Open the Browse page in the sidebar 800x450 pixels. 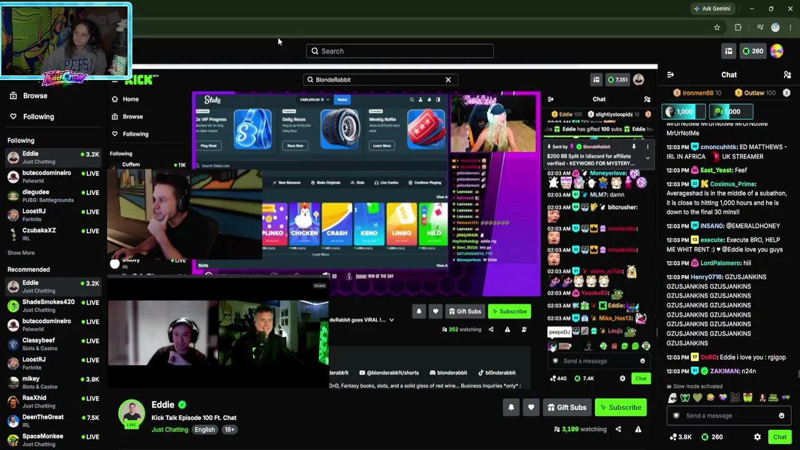[28, 96]
